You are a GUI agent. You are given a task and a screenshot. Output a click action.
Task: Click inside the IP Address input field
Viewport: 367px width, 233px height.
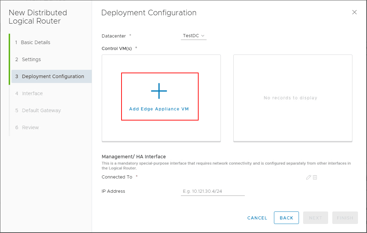pos(212,191)
